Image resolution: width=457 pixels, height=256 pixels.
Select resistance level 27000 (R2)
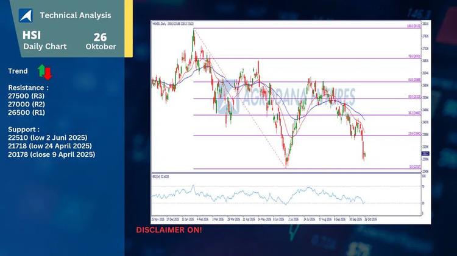pyautogui.click(x=27, y=104)
